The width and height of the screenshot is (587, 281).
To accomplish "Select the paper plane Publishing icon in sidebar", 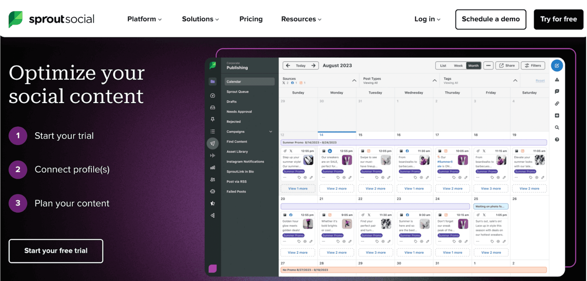I will pyautogui.click(x=213, y=143).
